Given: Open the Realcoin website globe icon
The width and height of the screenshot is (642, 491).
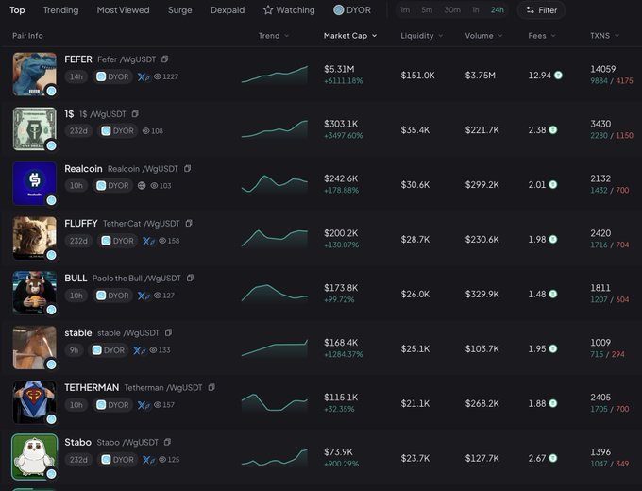Looking at the screenshot, I should 142,185.
